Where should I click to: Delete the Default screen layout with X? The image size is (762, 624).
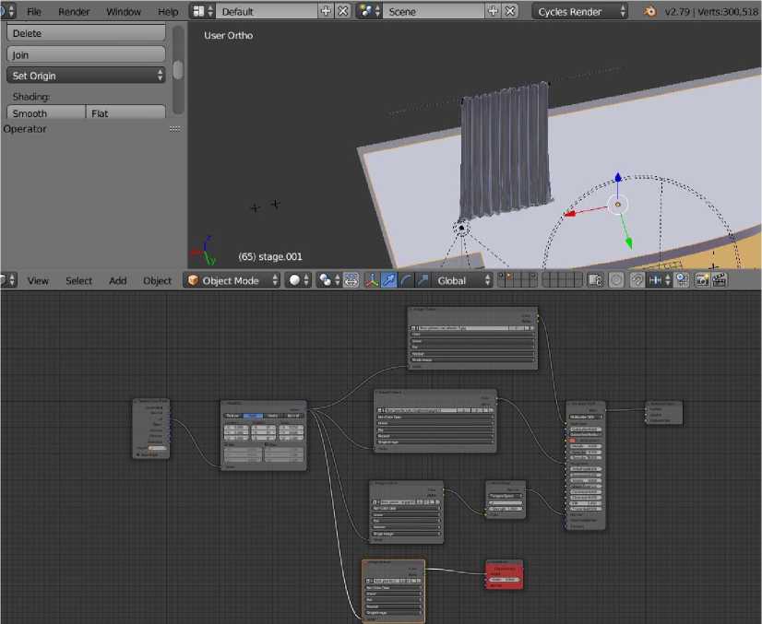[342, 12]
